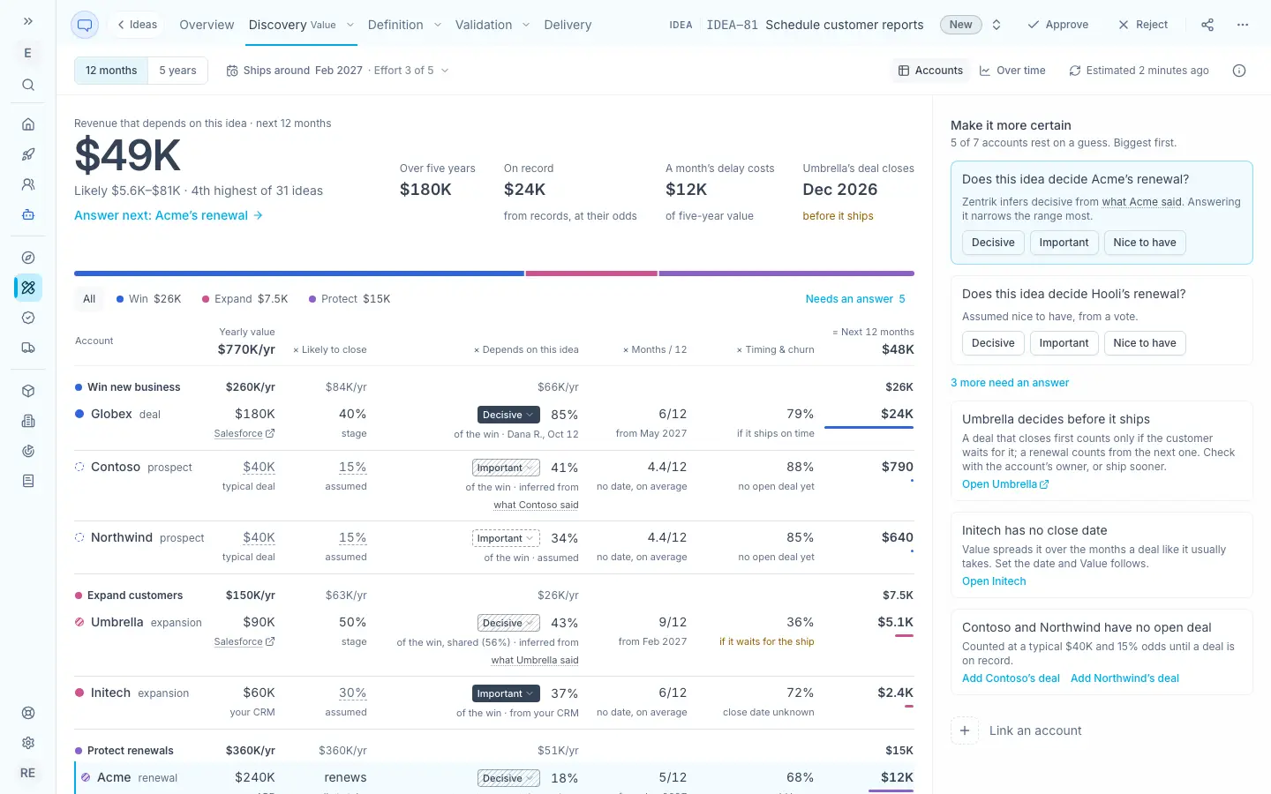
Task: Open the Validation tab dropdown chevron
Action: 526,25
